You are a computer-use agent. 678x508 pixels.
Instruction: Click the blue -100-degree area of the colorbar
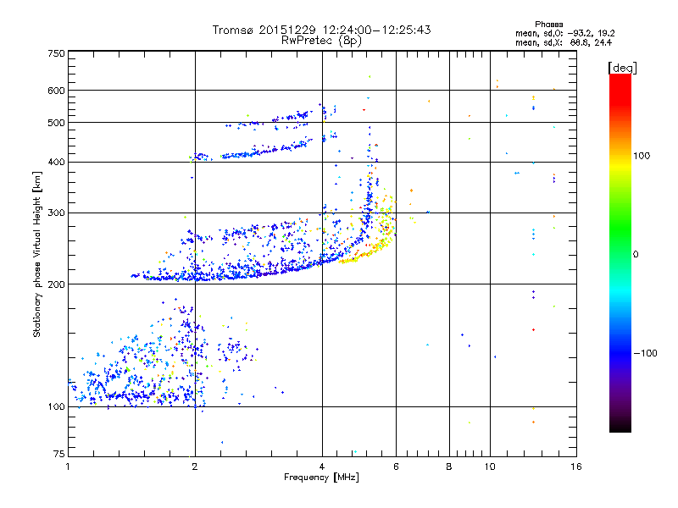(620, 353)
